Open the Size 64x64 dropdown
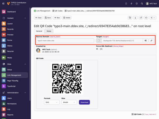This screenshot has width=159, height=119. [69, 102]
